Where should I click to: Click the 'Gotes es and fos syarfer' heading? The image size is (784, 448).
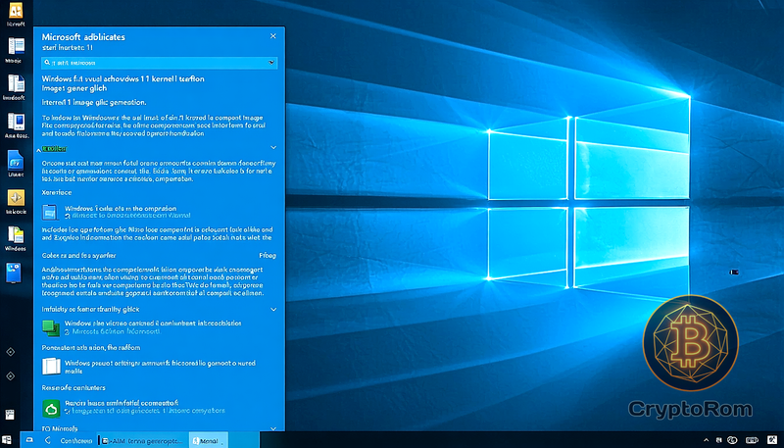(79, 256)
